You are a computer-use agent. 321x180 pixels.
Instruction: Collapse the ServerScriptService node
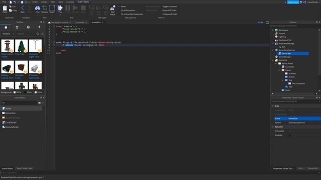click(273, 50)
